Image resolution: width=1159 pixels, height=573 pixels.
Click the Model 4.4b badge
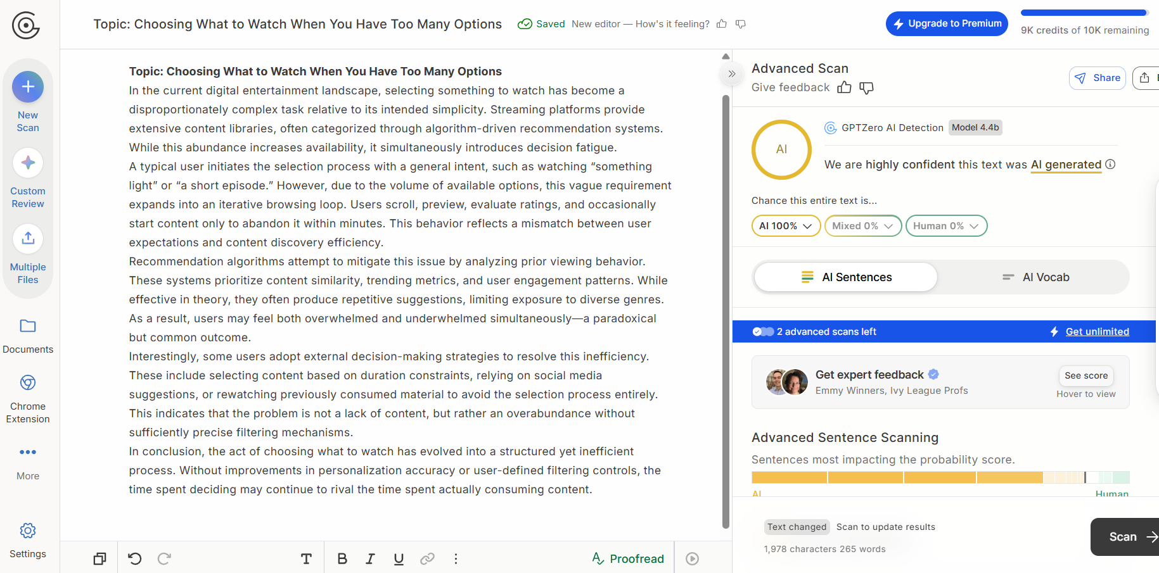click(x=975, y=127)
